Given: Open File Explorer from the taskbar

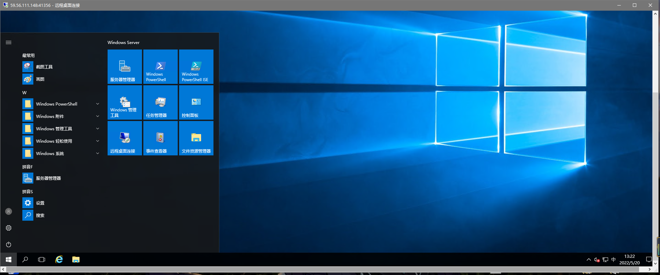Looking at the screenshot, I should (76, 260).
